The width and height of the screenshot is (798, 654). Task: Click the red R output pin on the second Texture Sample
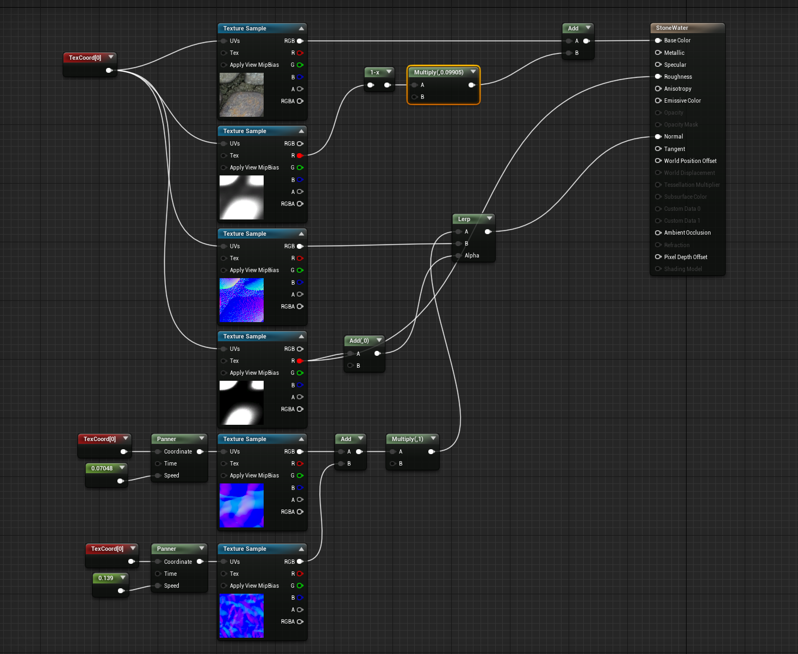300,155
